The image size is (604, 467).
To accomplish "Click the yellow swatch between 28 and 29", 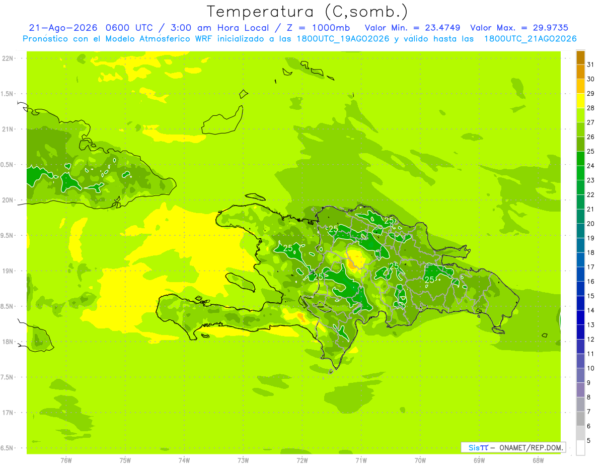I will pos(580,101).
